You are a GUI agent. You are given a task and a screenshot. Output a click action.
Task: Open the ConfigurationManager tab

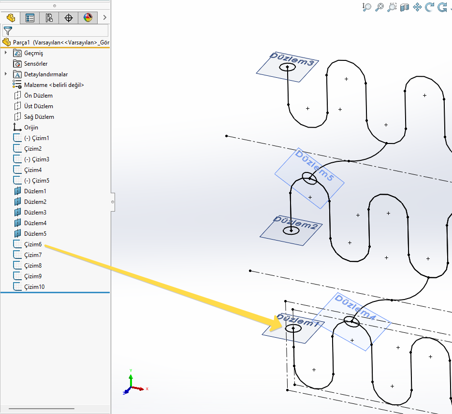[x=49, y=18]
